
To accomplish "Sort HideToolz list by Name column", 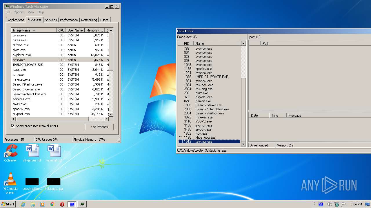I will (x=217, y=43).
